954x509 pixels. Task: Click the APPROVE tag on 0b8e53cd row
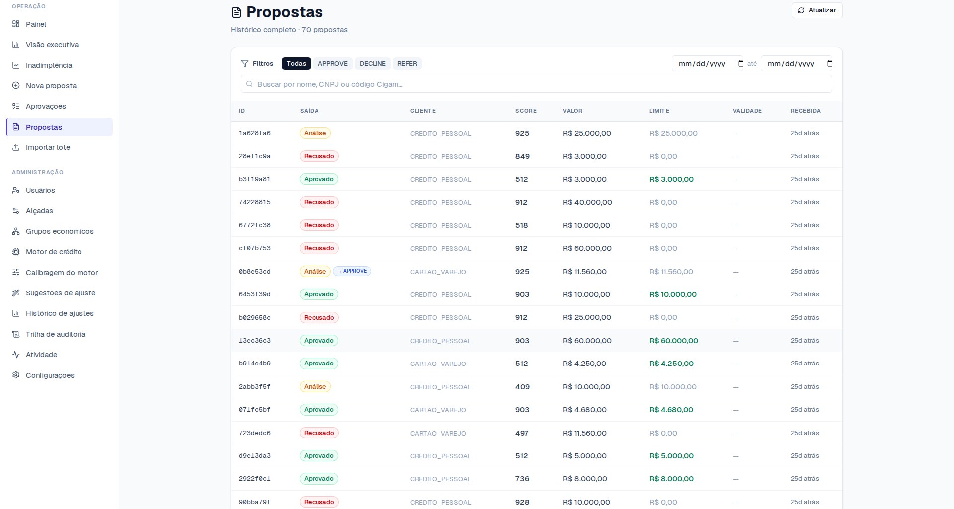[352, 271]
